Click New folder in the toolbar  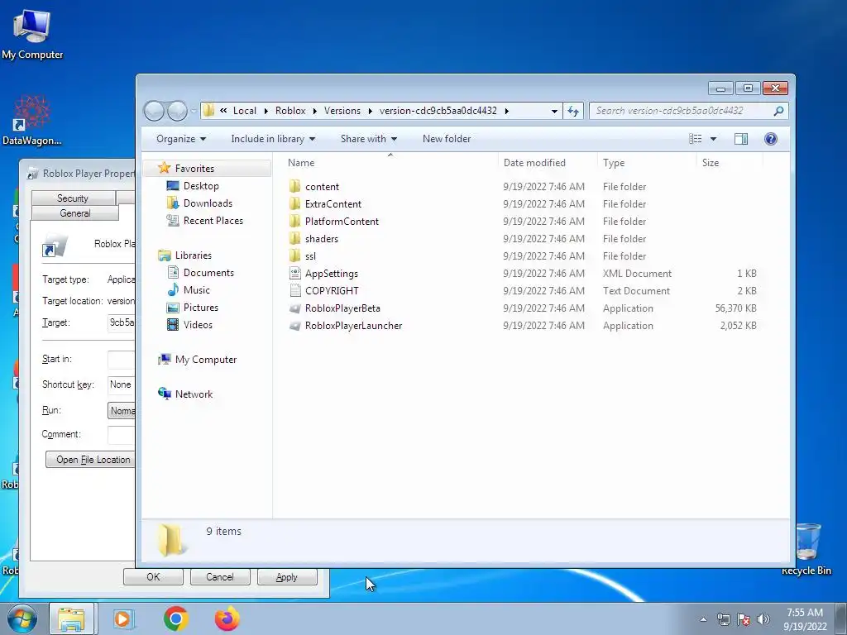(x=447, y=139)
